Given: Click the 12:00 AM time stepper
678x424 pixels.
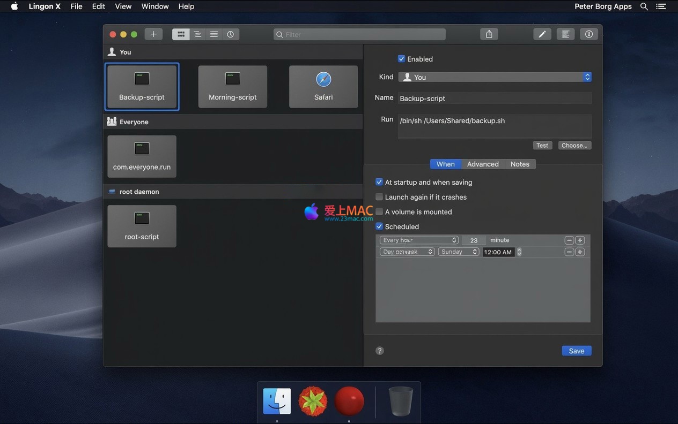Looking at the screenshot, I should coord(519,252).
